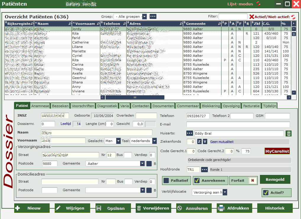Open group picker ellipsis next to Groep

pyautogui.click(x=153, y=17)
